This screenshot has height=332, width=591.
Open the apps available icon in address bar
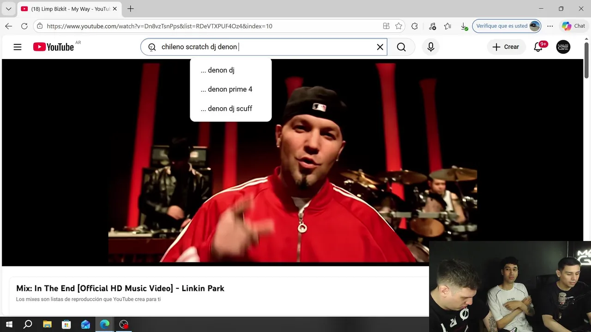pos(386,26)
